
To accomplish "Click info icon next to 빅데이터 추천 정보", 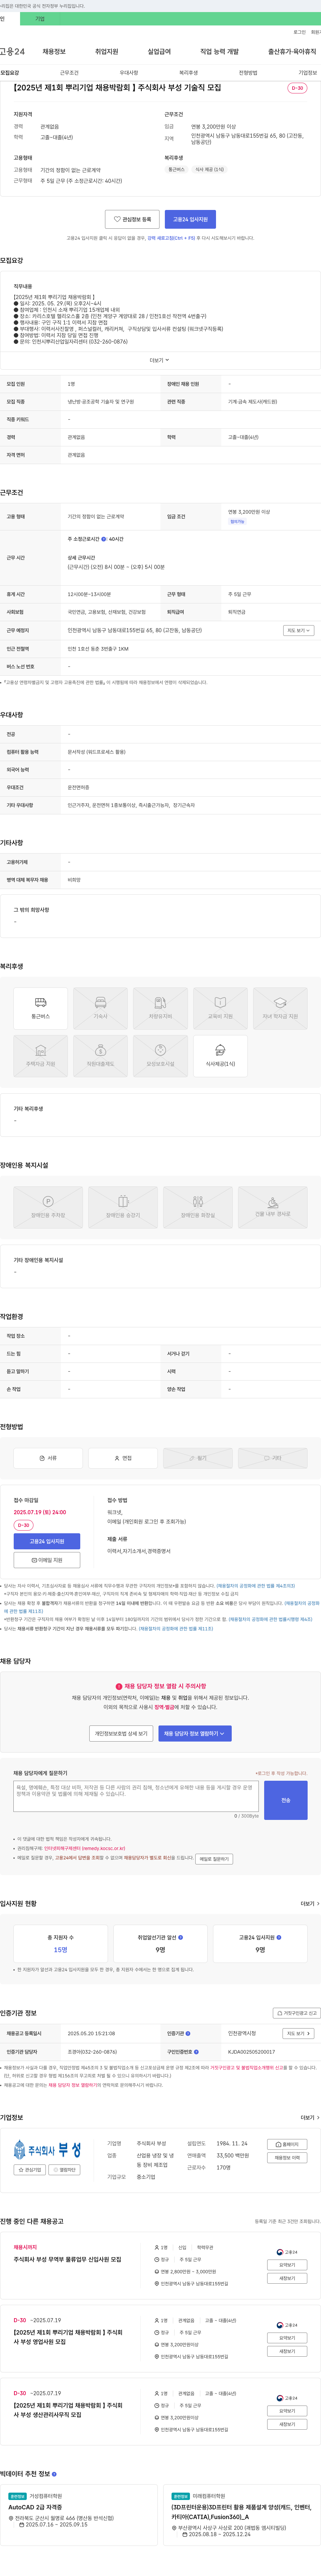I will click(x=54, y=2474).
